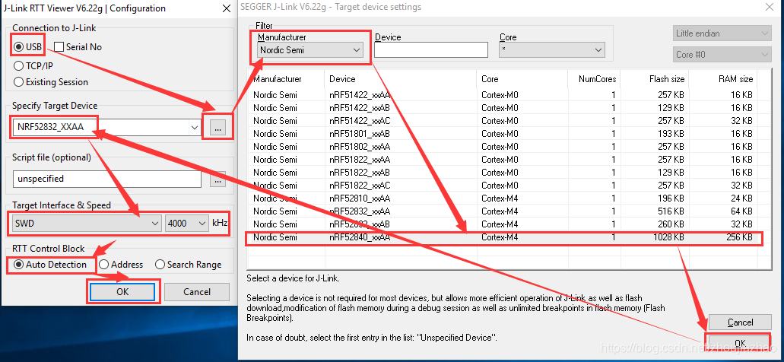Sort by Core column header
784x362 pixels.
pyautogui.click(x=522, y=79)
